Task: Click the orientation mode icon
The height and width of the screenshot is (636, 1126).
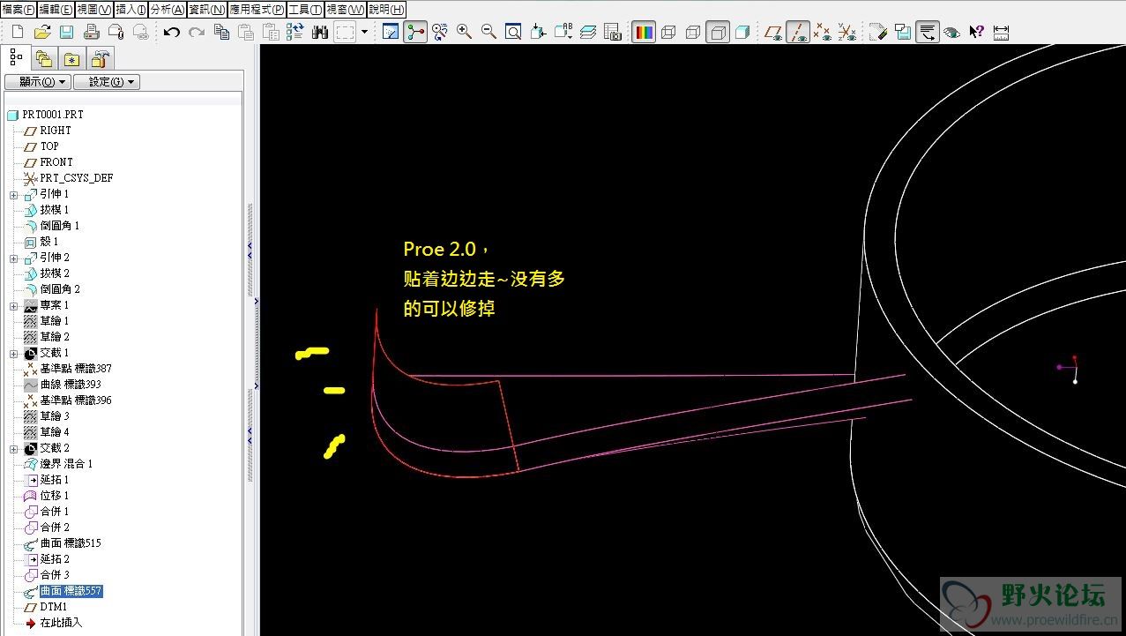Action: [x=439, y=32]
